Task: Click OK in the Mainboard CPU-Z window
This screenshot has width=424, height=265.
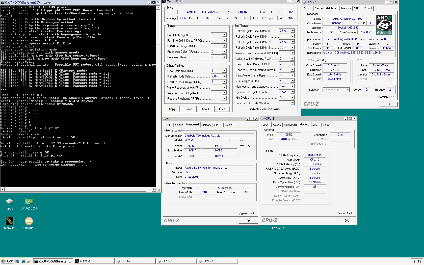Action: pos(249,221)
